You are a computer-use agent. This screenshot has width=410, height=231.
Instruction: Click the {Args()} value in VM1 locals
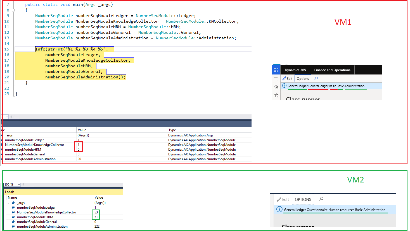click(83, 135)
